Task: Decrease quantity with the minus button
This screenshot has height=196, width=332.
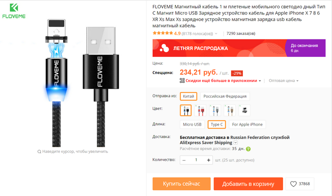Action: click(184, 160)
